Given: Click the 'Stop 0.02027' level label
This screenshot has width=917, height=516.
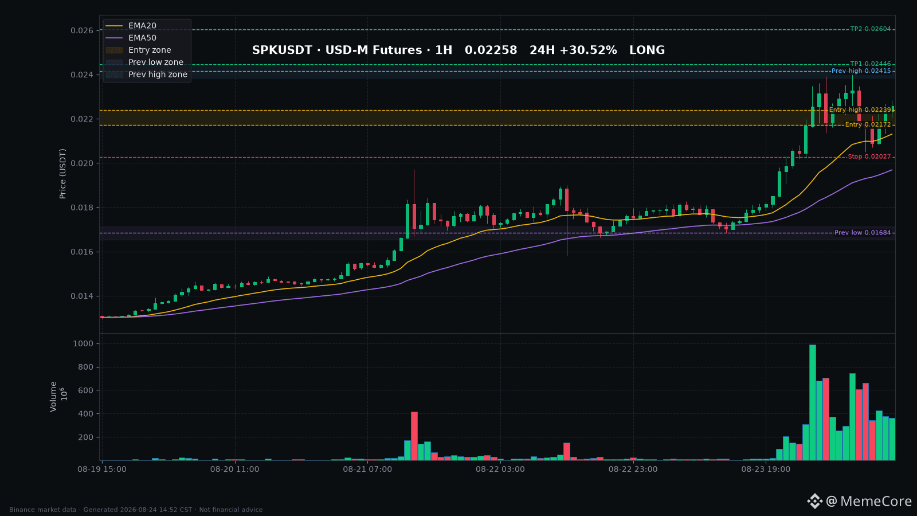Looking at the screenshot, I should (x=869, y=157).
